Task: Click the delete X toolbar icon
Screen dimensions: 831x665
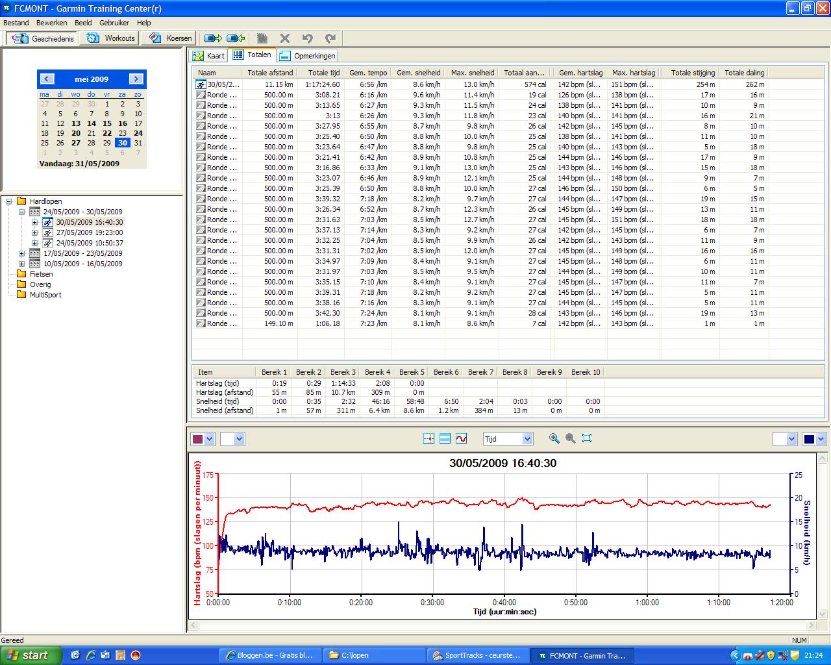Action: [x=285, y=38]
